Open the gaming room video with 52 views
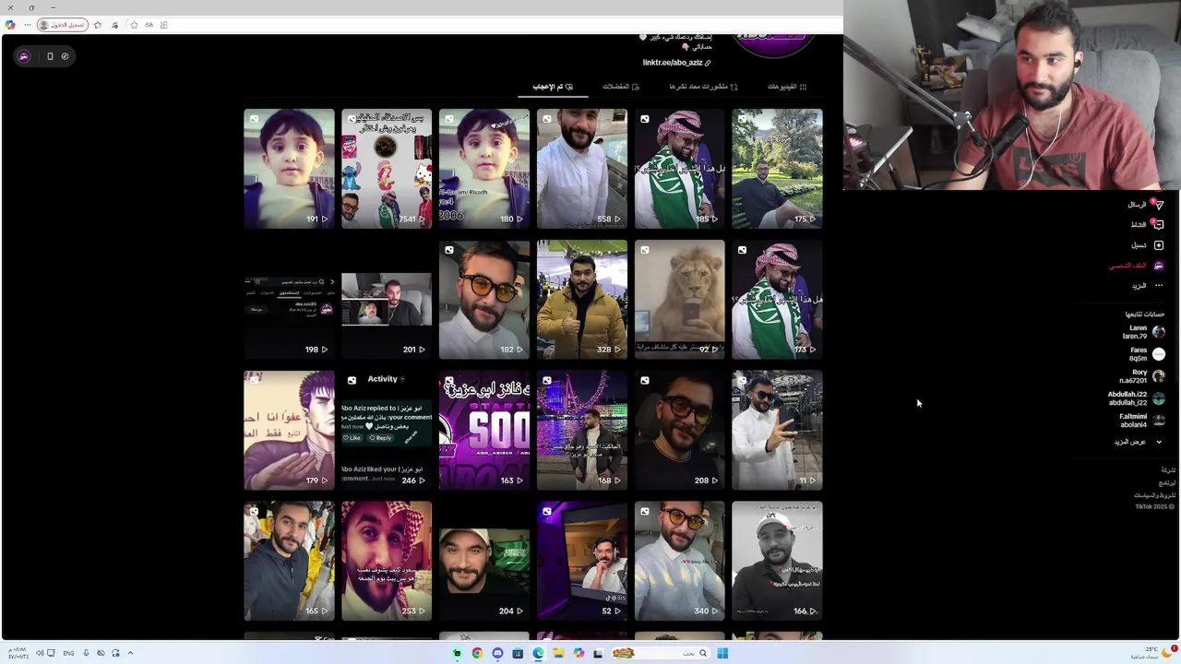The width and height of the screenshot is (1181, 664). tap(582, 561)
